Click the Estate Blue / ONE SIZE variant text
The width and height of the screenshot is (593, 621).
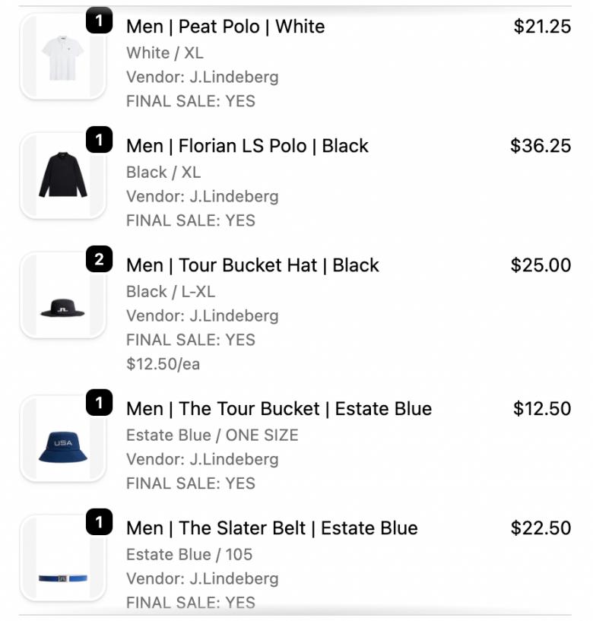click(x=212, y=436)
